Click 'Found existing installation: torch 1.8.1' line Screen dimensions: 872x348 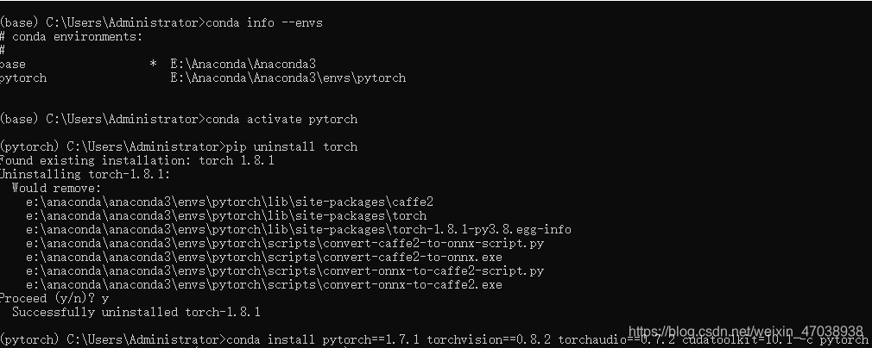(x=136, y=161)
